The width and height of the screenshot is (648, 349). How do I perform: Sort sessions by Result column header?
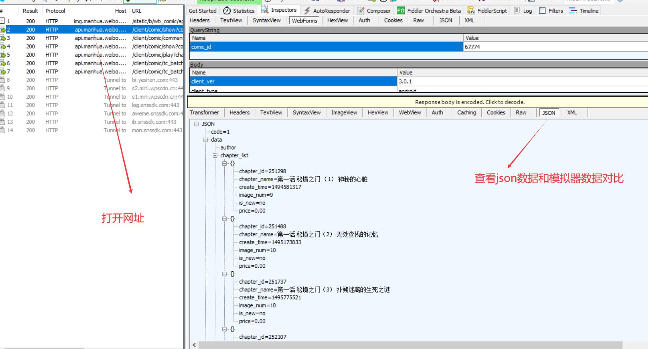click(30, 11)
